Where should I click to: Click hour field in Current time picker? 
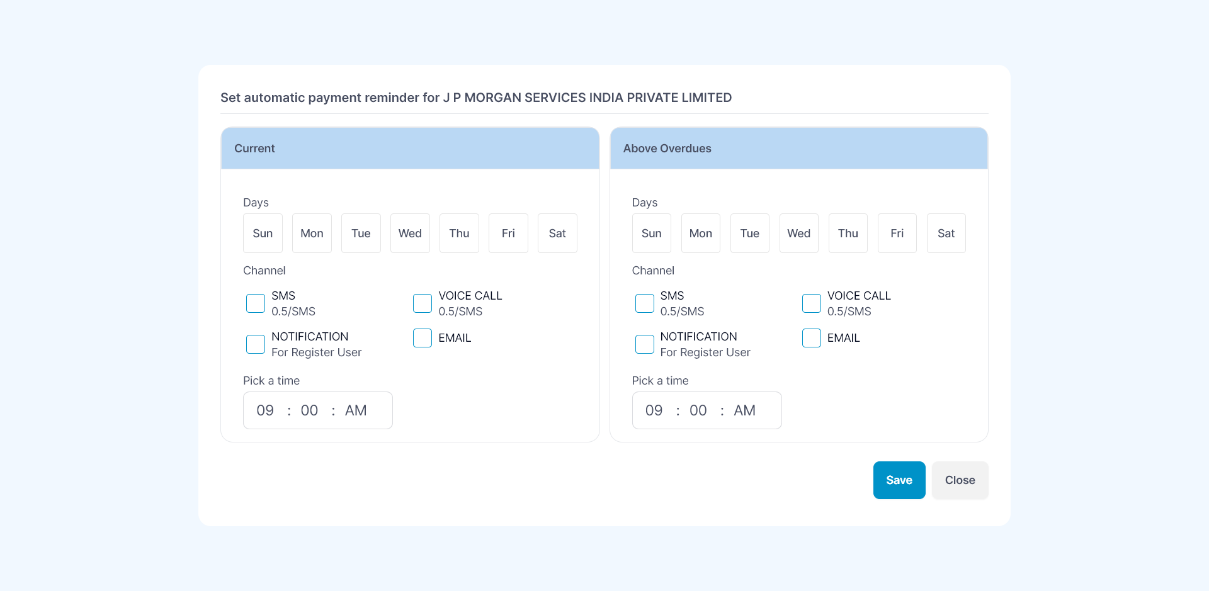point(265,410)
